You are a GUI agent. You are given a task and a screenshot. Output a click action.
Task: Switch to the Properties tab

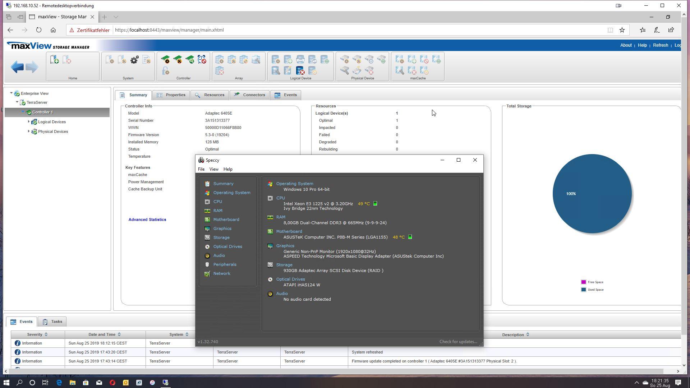pyautogui.click(x=175, y=95)
